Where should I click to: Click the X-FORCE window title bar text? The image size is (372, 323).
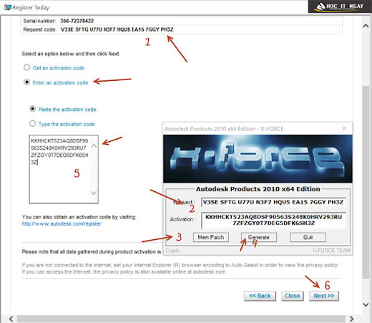point(224,129)
